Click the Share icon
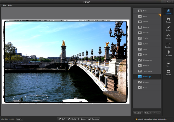 168,73
